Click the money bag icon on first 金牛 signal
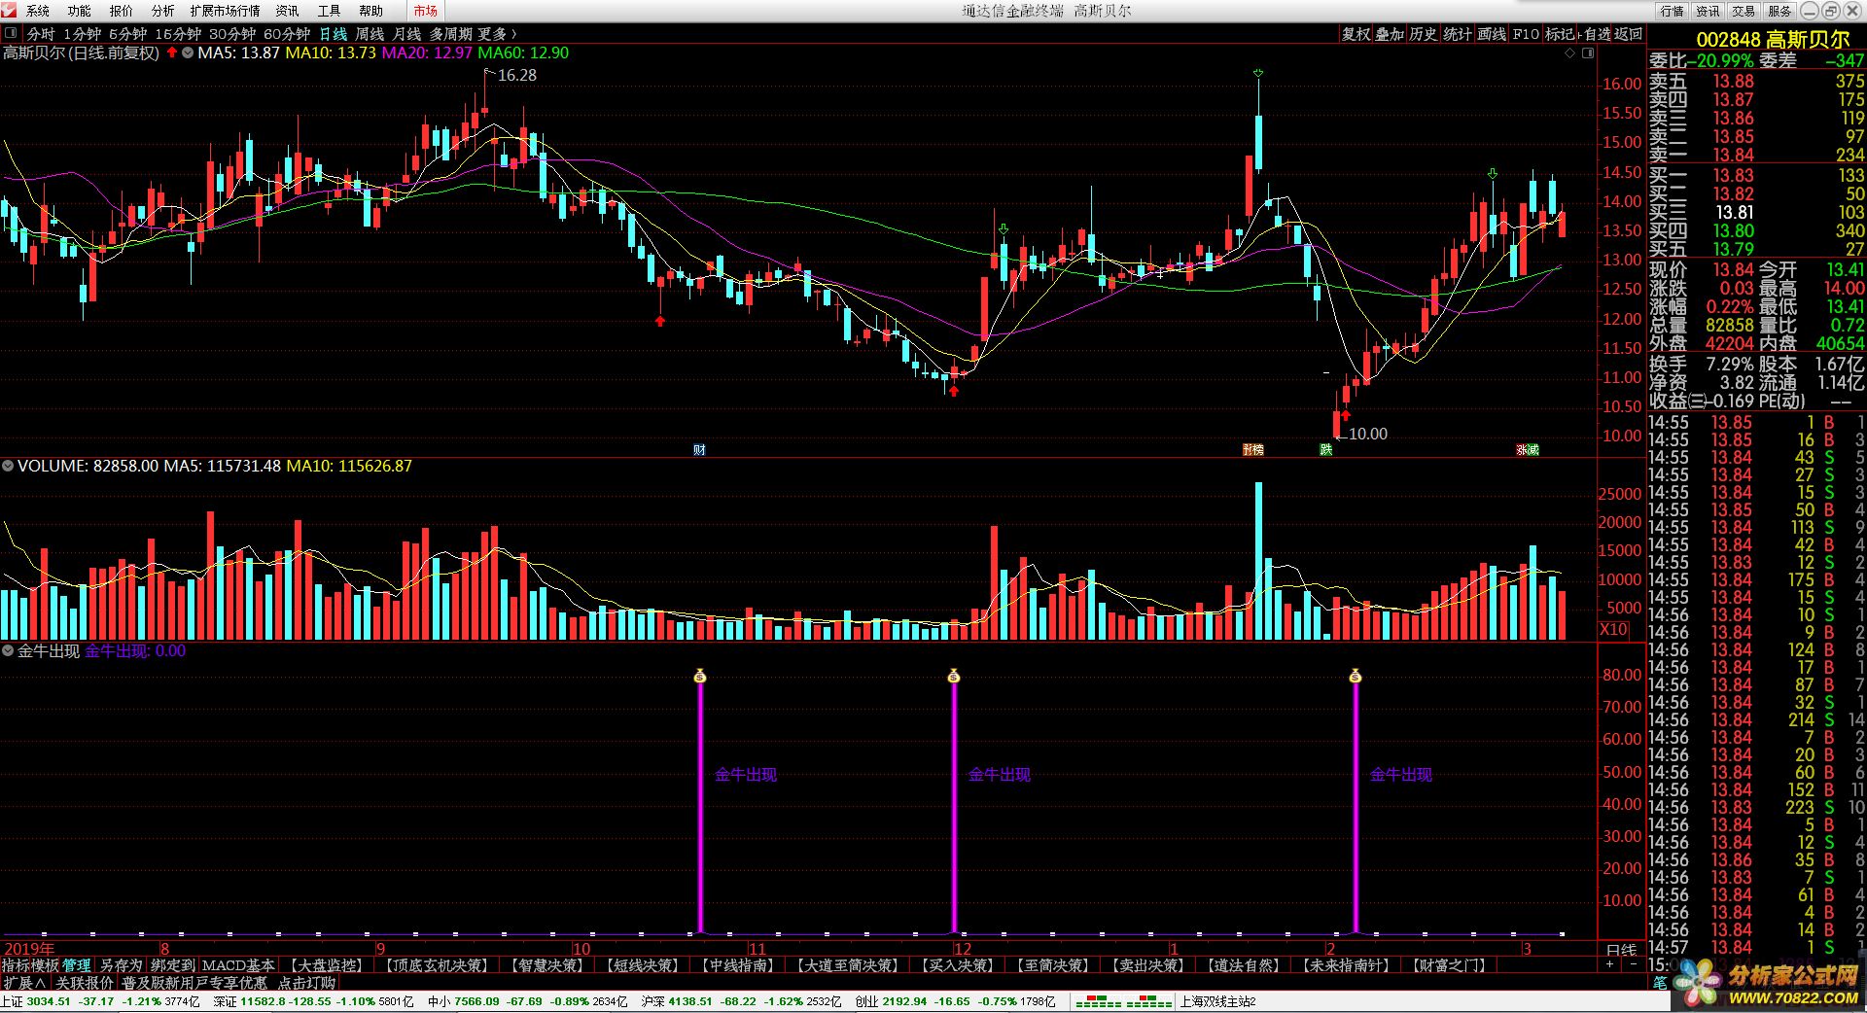1867x1013 pixels. click(x=700, y=676)
